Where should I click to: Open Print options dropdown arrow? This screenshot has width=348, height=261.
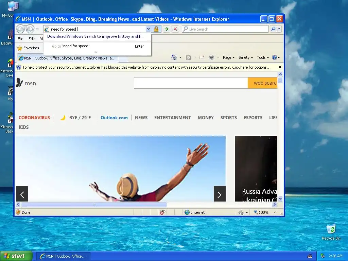(x=218, y=57)
